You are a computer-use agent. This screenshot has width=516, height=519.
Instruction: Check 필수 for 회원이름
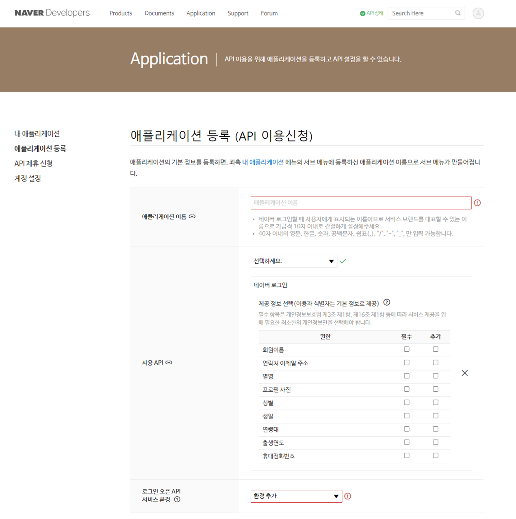point(407,349)
